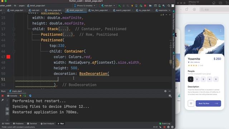Click the Run panel settings gear
229x129 pixels.
(165, 91)
